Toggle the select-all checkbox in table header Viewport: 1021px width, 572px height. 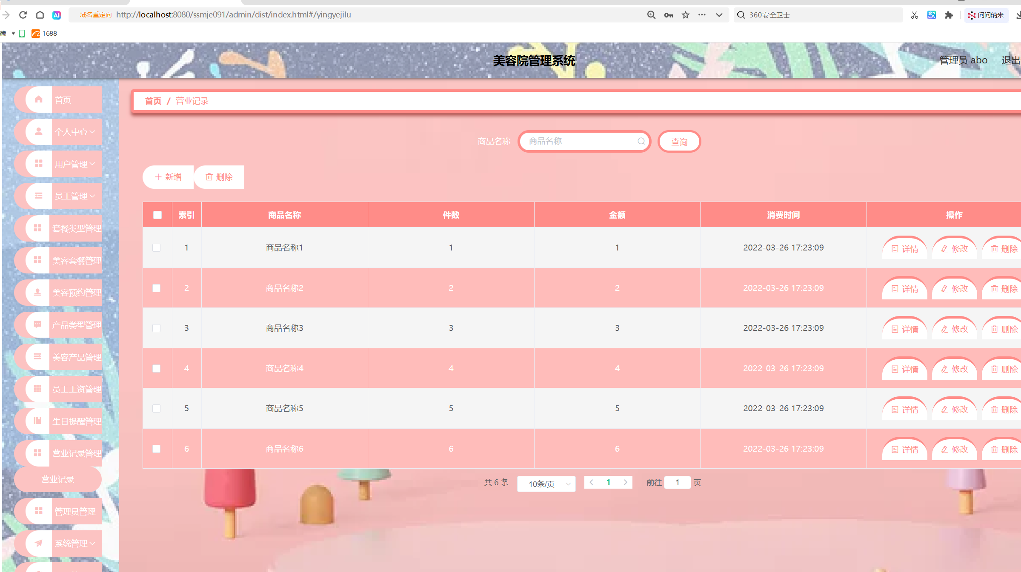pos(157,215)
